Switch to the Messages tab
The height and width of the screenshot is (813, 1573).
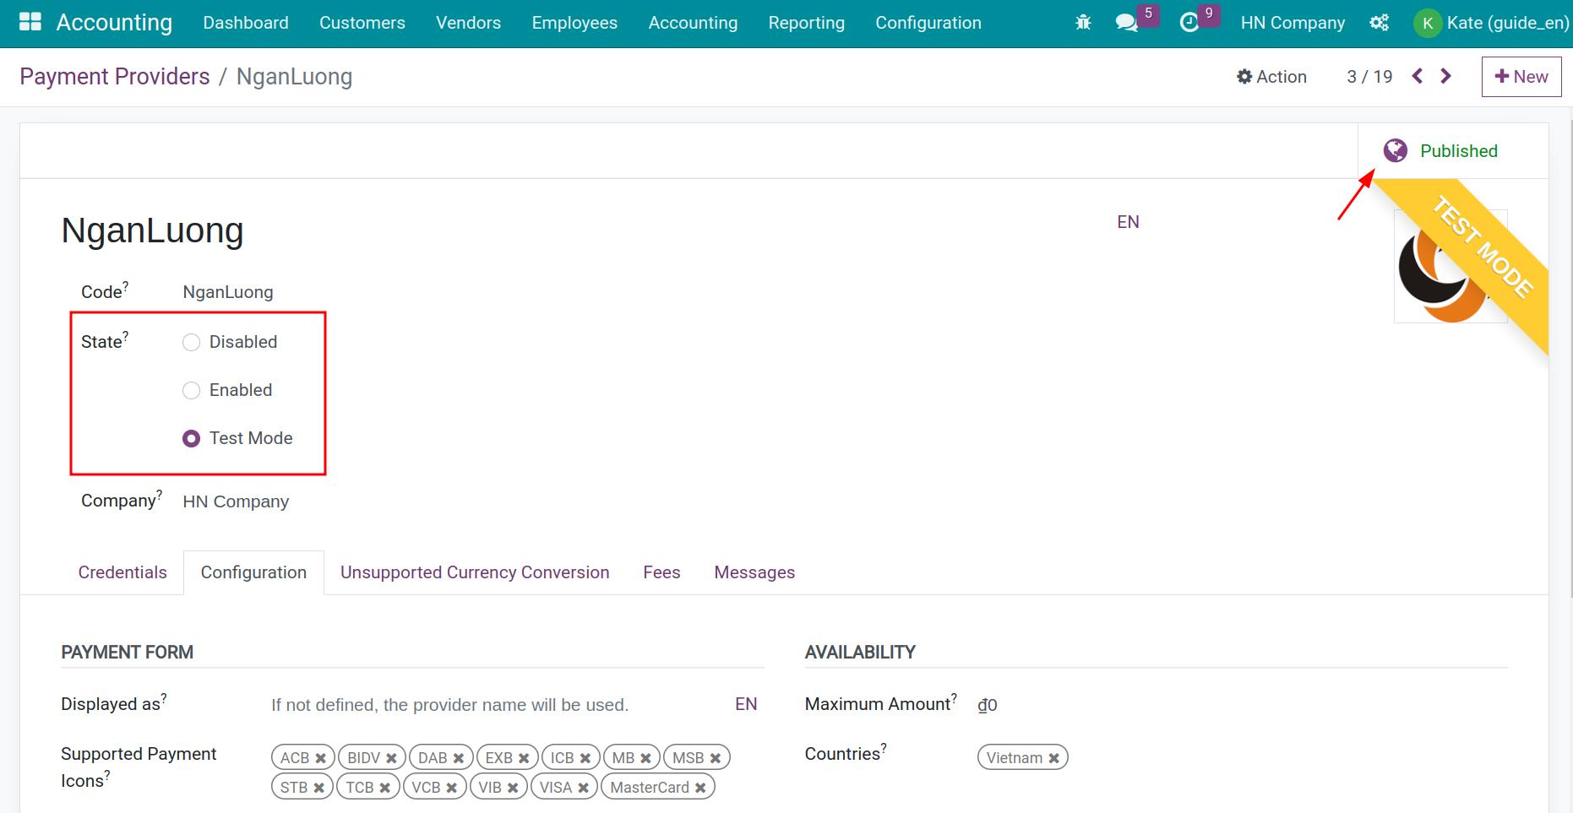coord(754,572)
